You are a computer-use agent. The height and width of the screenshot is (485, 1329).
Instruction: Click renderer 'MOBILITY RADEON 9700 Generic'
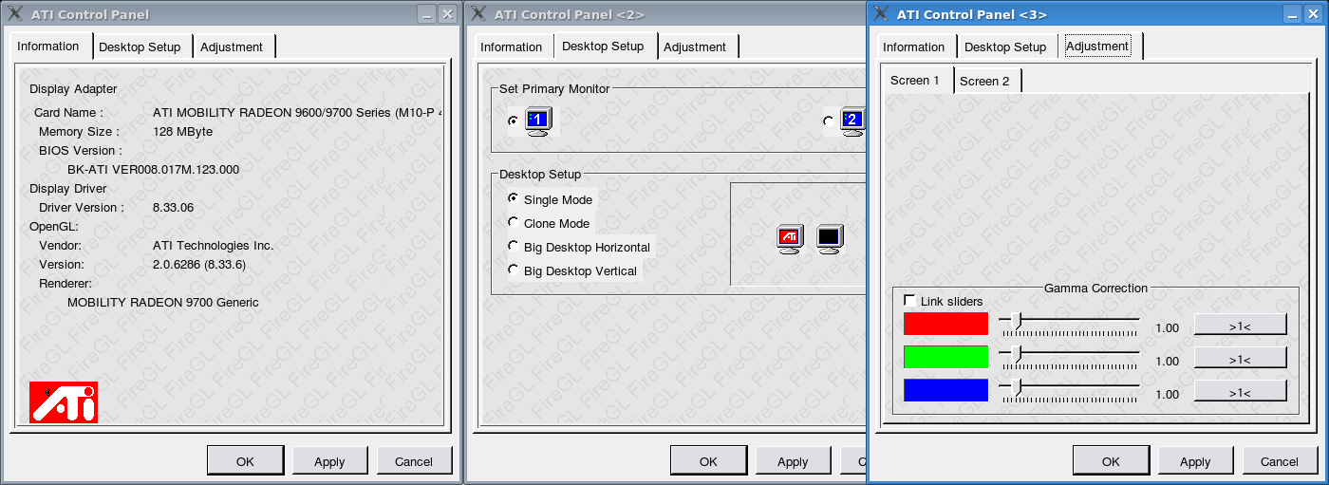click(162, 302)
